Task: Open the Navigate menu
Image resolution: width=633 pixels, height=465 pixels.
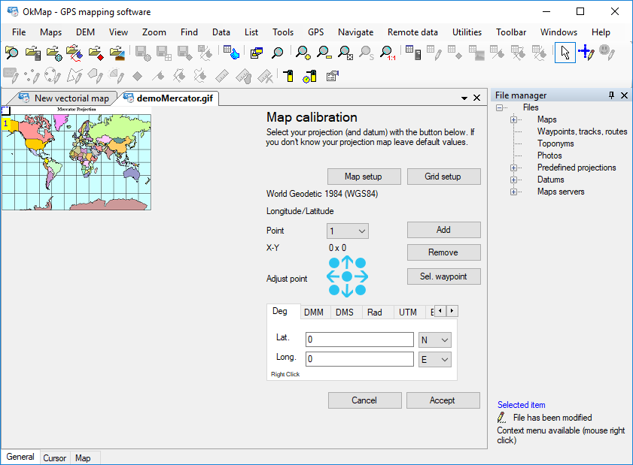Action: (355, 32)
